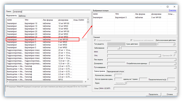
Task: Select the Берлиприл 5 row with 5 мг №50
Action: (x=47, y=47)
